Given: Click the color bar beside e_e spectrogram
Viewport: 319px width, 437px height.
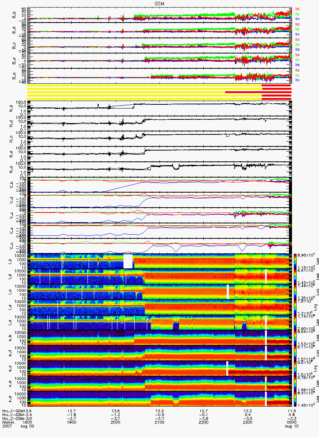Looking at the screenshot, I should tap(295, 384).
